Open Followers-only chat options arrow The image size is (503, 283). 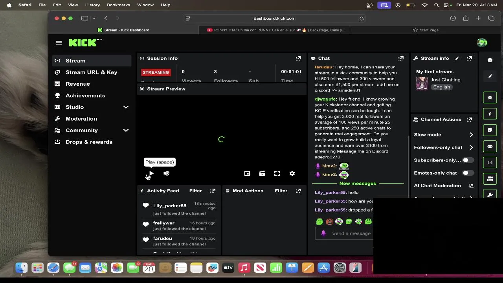[x=471, y=147]
